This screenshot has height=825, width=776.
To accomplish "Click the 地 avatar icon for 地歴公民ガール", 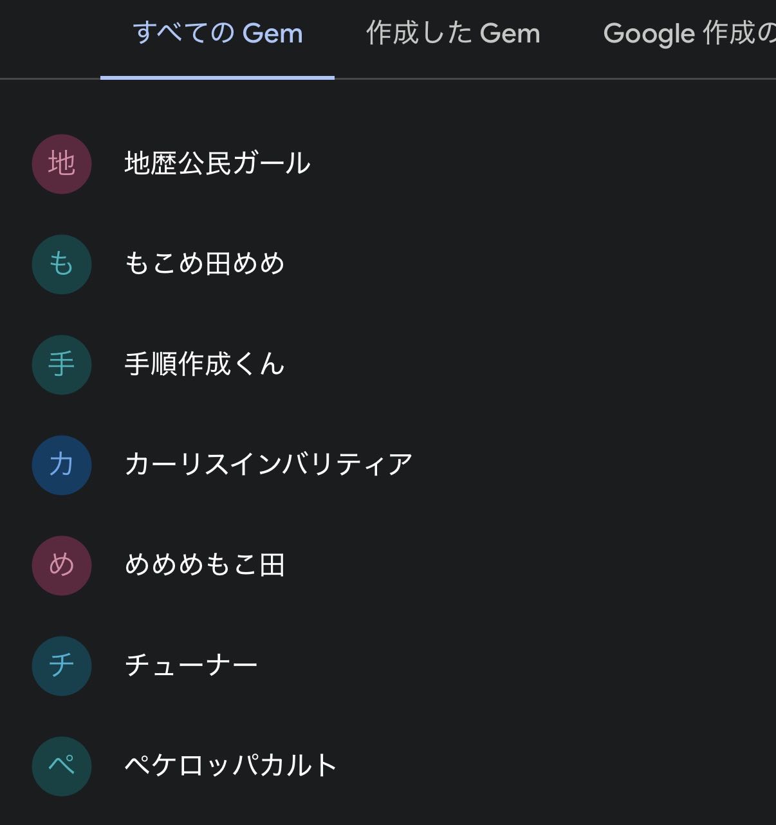I will 62,163.
